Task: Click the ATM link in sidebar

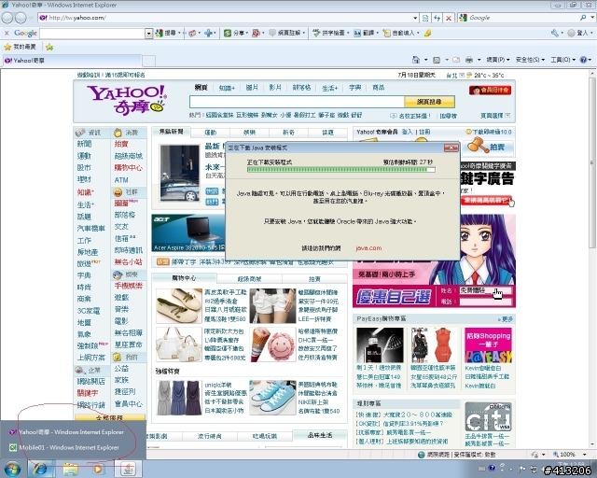Action: 121,180
